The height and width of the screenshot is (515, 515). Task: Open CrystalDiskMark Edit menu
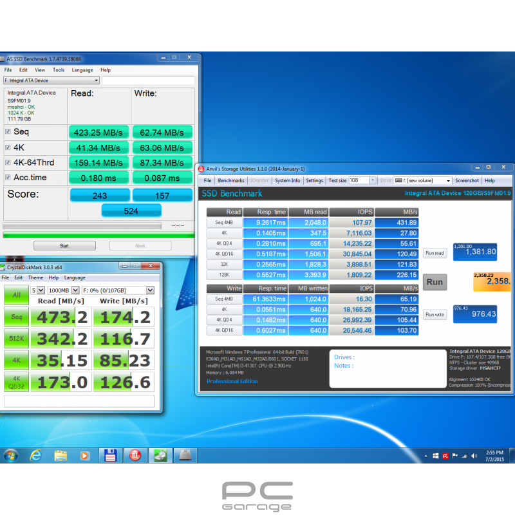tap(19, 277)
